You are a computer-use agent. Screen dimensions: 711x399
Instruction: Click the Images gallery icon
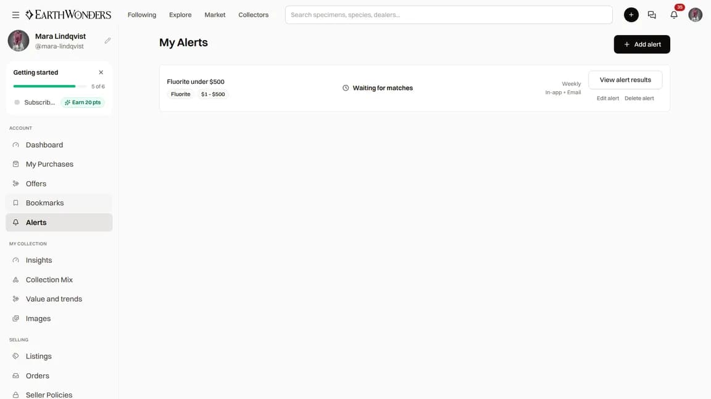(16, 318)
